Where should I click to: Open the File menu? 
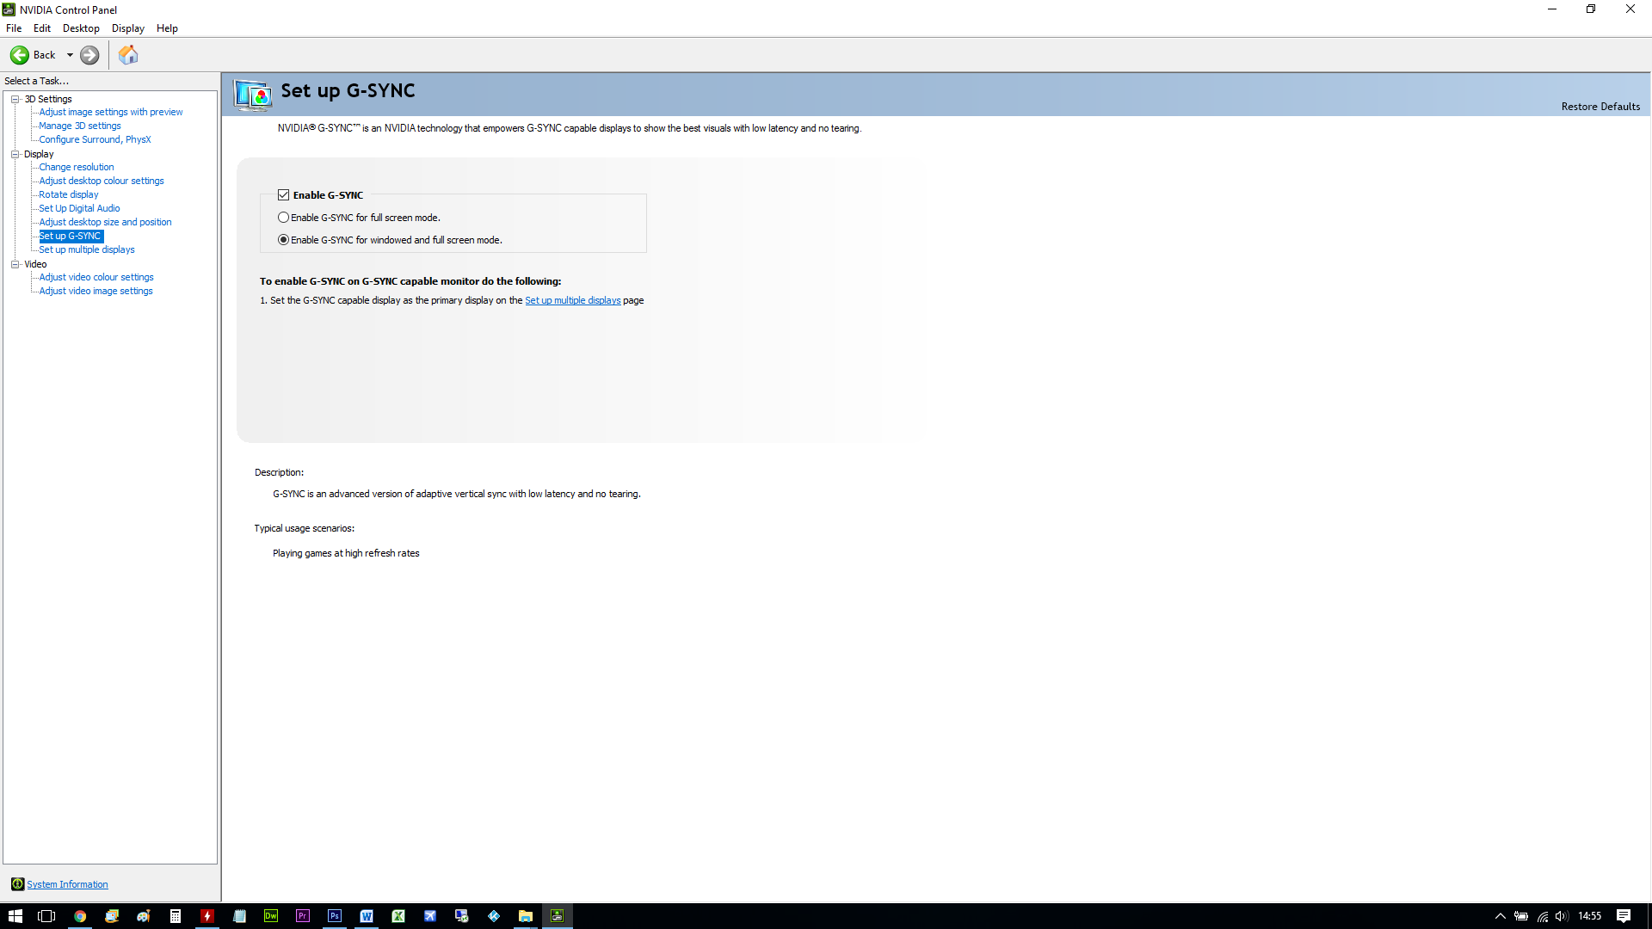click(14, 28)
